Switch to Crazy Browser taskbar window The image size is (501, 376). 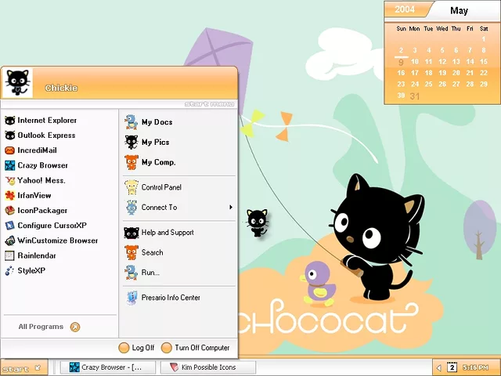[x=108, y=367]
